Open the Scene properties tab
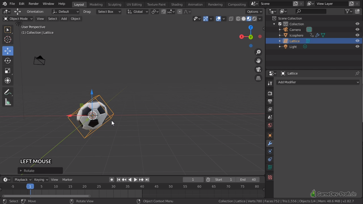 [270, 117]
